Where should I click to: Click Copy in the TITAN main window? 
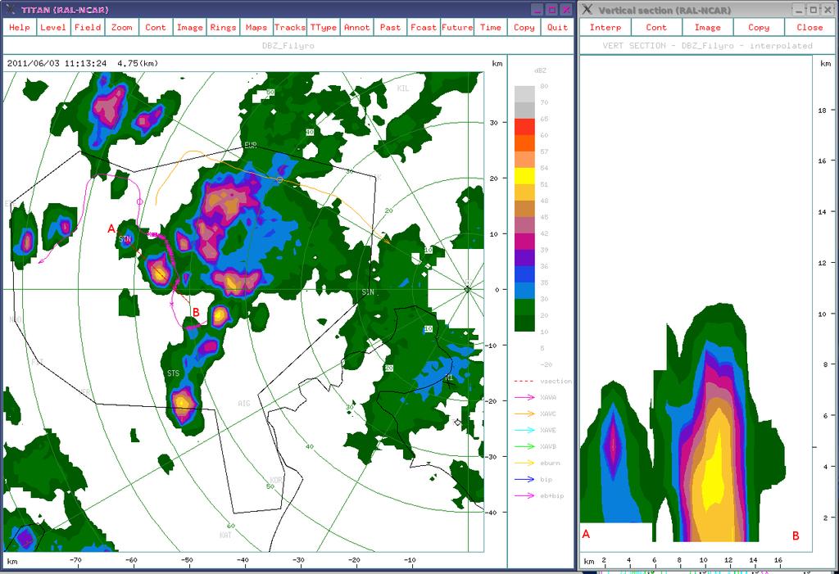(524, 27)
